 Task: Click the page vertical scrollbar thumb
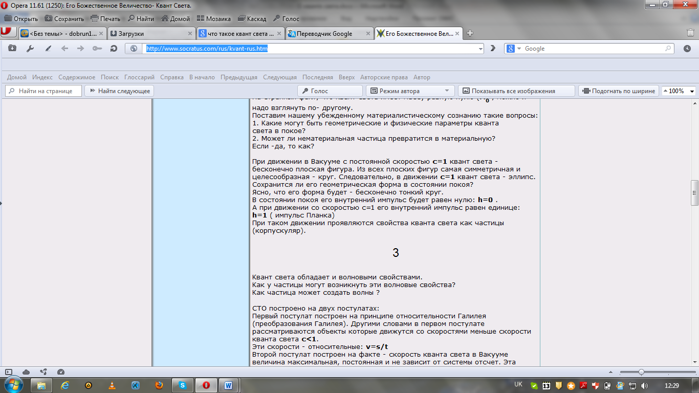pyautogui.click(x=694, y=192)
